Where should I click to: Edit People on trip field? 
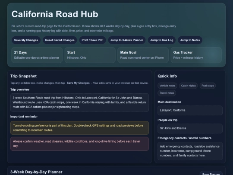[190, 128]
